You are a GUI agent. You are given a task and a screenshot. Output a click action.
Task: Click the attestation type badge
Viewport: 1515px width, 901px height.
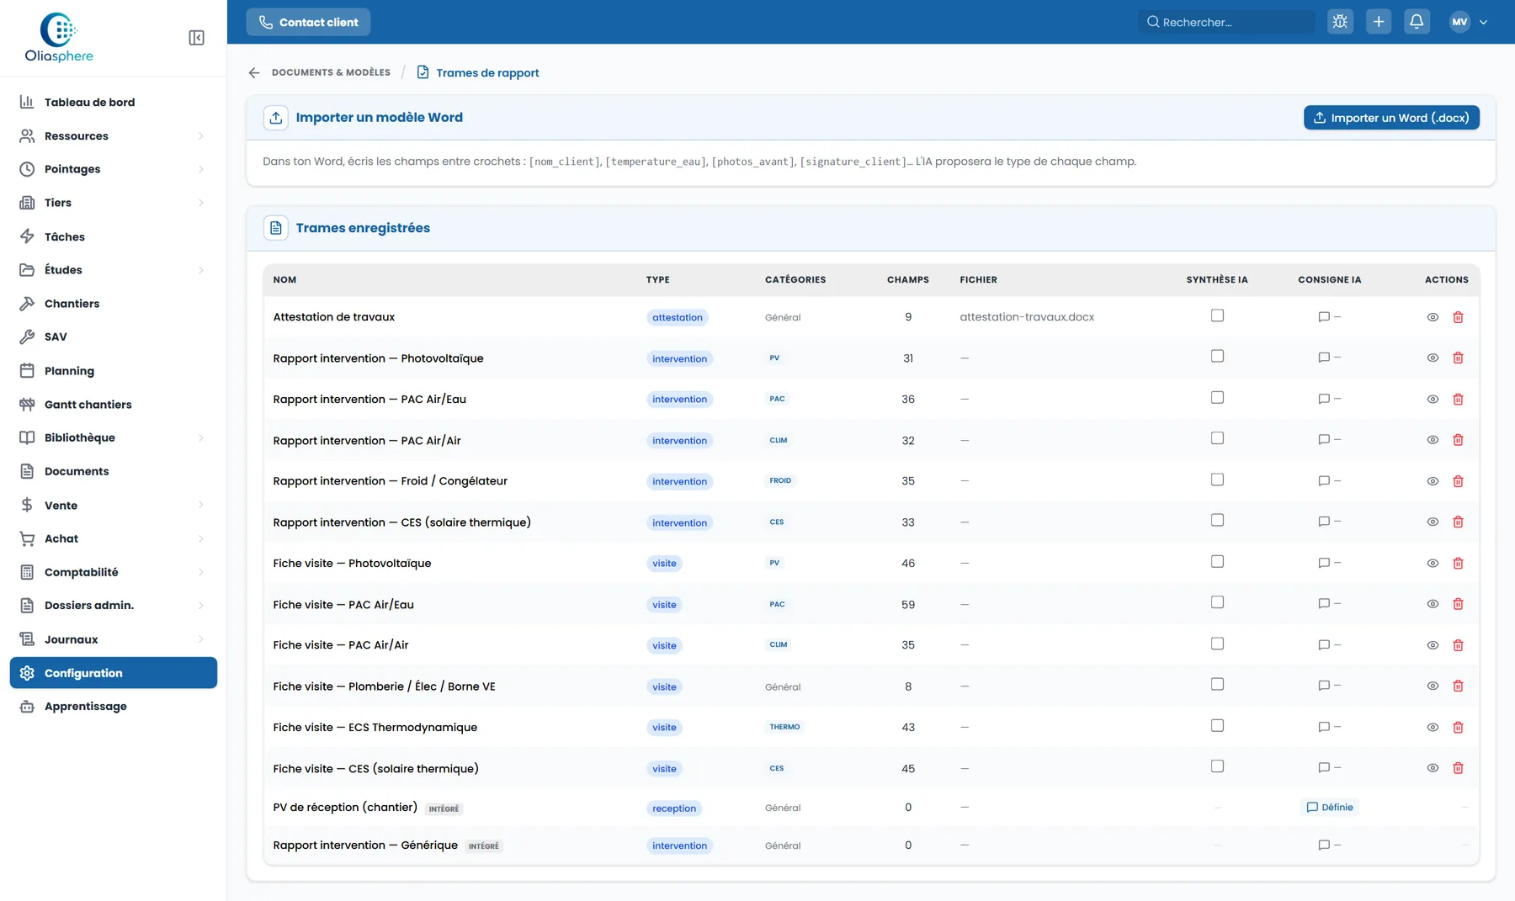coord(677,317)
